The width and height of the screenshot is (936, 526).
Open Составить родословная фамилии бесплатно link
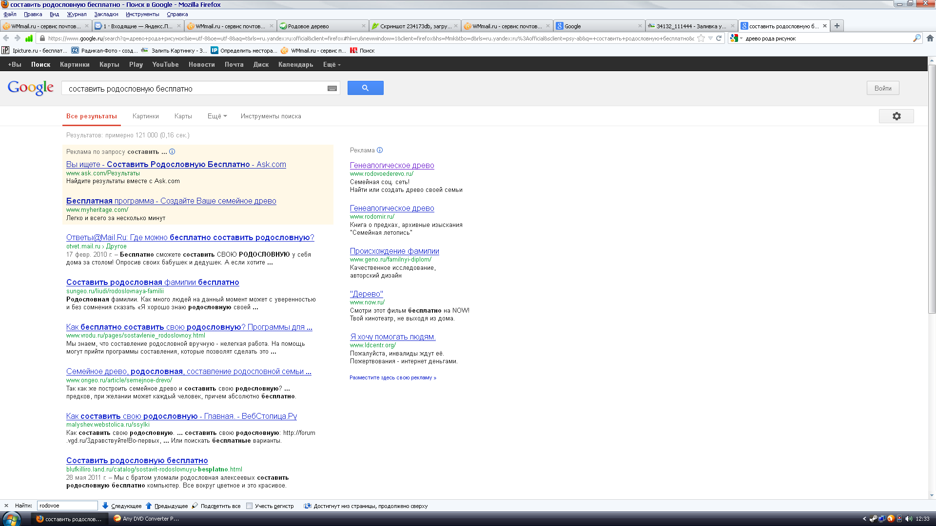point(153,282)
